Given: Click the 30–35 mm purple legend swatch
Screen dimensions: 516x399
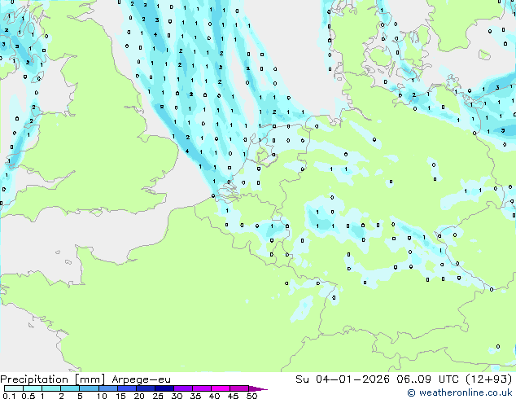Looking at the screenshot, I should [182, 388].
